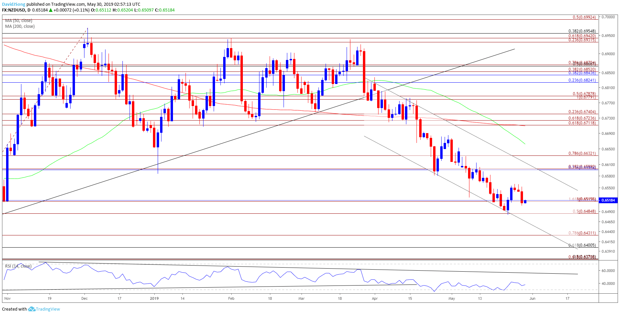Select Fibonacci label 0.382(0.69548)
This screenshot has height=315, width=620.
[x=582, y=31]
